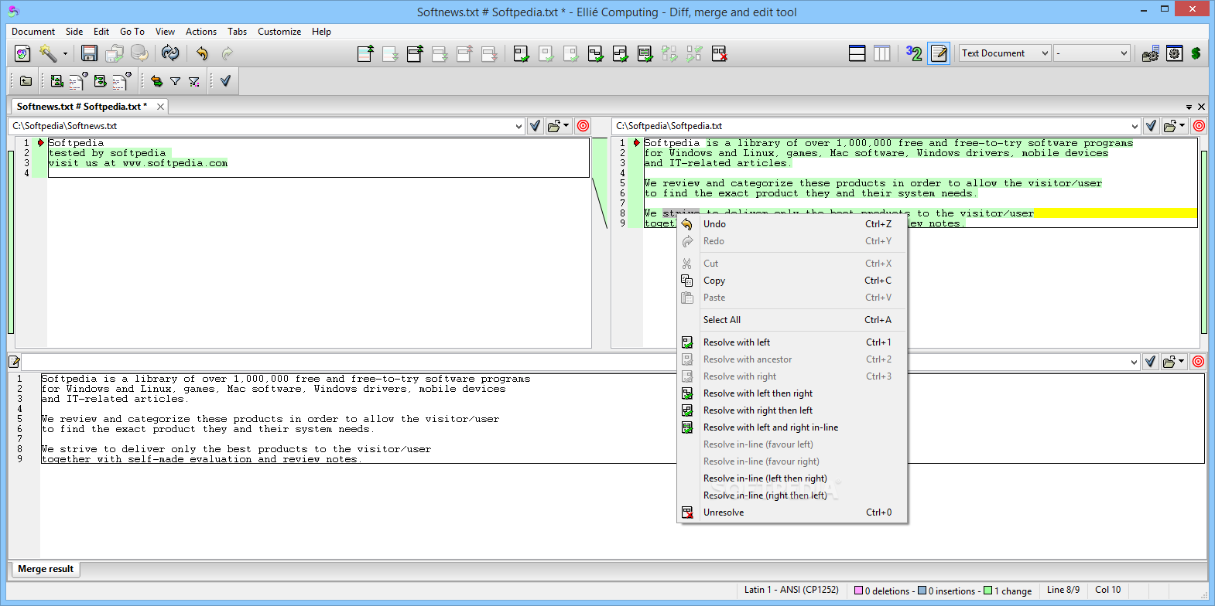Viewport: 1215px width, 606px height.
Task: Click the Undo arrow in the main toolbar
Action: 202,53
